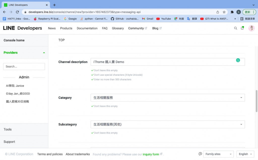This screenshot has height=160, width=258.
Task: Click the TOP breadcrumb
Action: (x=61, y=40)
